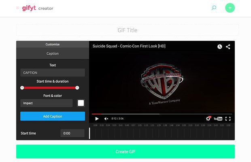Enter fullscreen in the video player

pyautogui.click(x=228, y=119)
